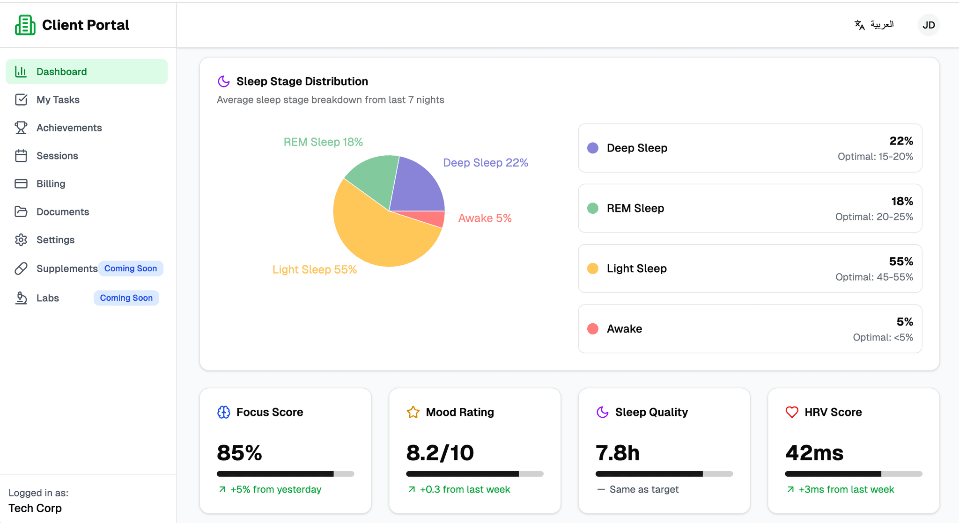The image size is (959, 523).
Task: Click the translate icon near the language switcher
Action: pyautogui.click(x=859, y=25)
